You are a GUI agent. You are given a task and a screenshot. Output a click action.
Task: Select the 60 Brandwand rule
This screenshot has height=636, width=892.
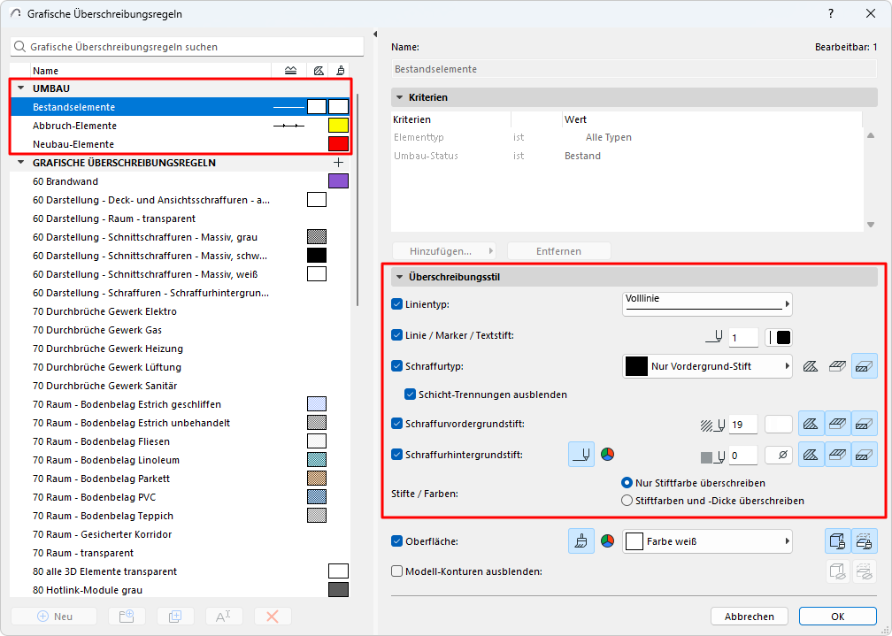coord(181,181)
